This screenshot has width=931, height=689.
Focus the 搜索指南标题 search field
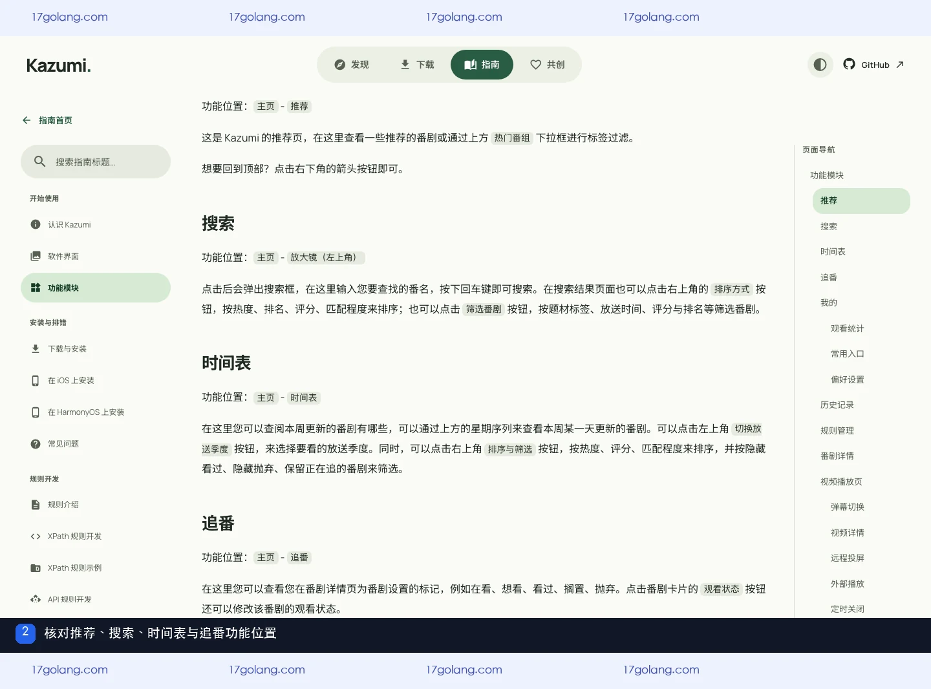(96, 162)
